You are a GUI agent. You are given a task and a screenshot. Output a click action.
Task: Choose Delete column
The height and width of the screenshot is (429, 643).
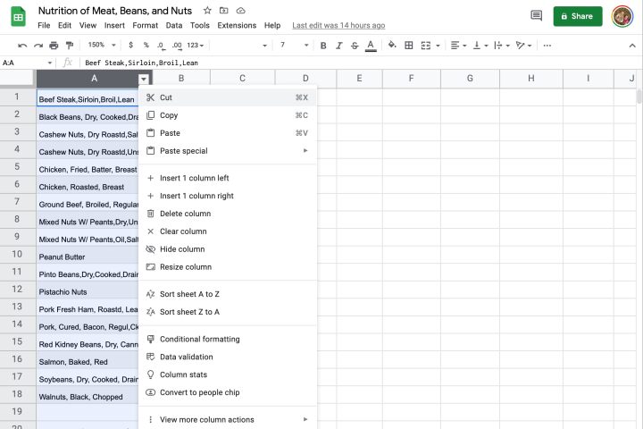click(x=228, y=214)
